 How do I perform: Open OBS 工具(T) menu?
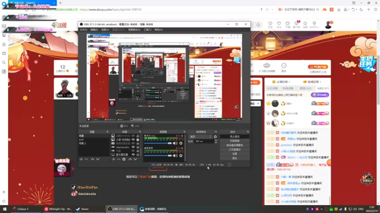[147, 30]
